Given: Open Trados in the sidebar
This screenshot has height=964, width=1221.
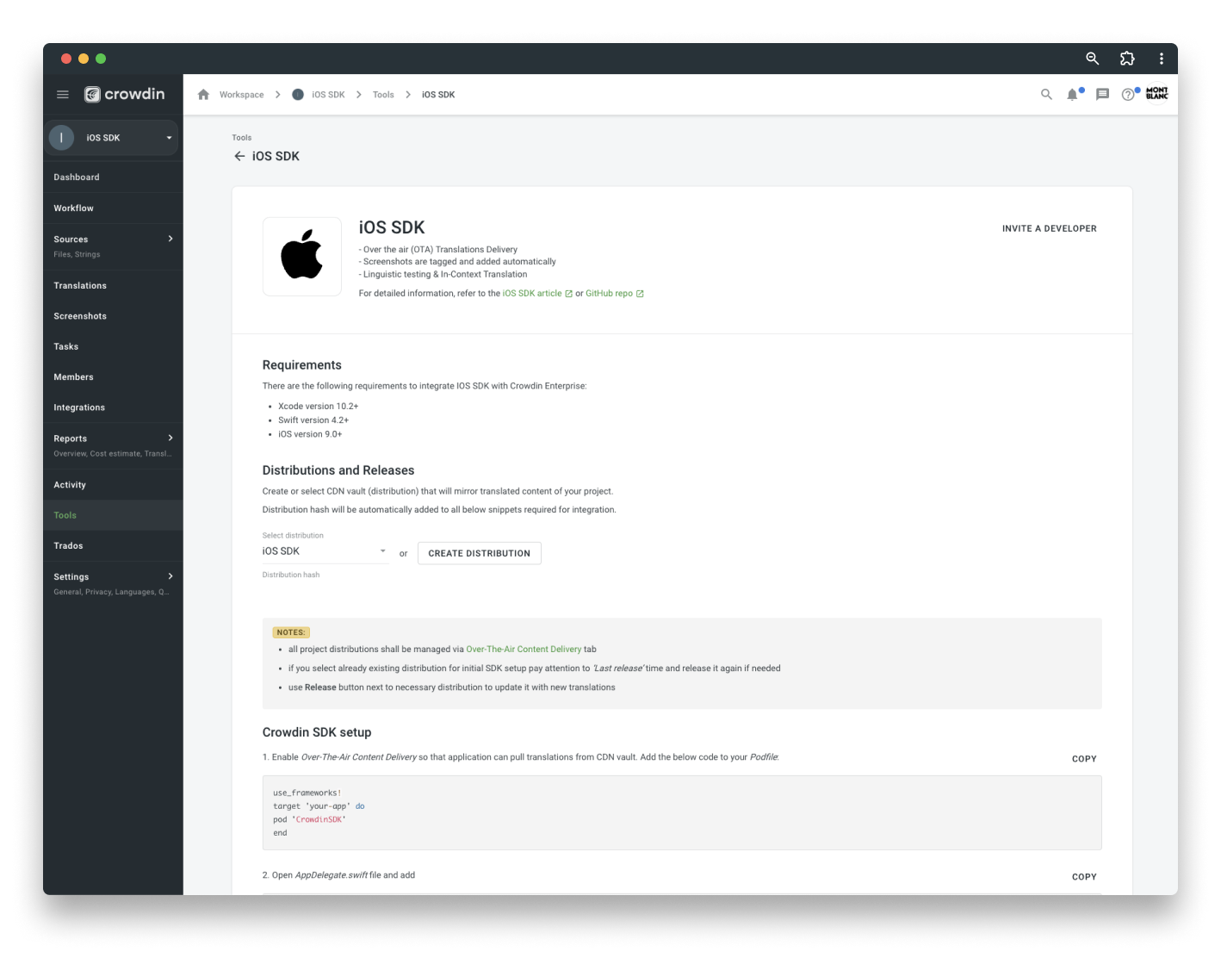Looking at the screenshot, I should [113, 546].
